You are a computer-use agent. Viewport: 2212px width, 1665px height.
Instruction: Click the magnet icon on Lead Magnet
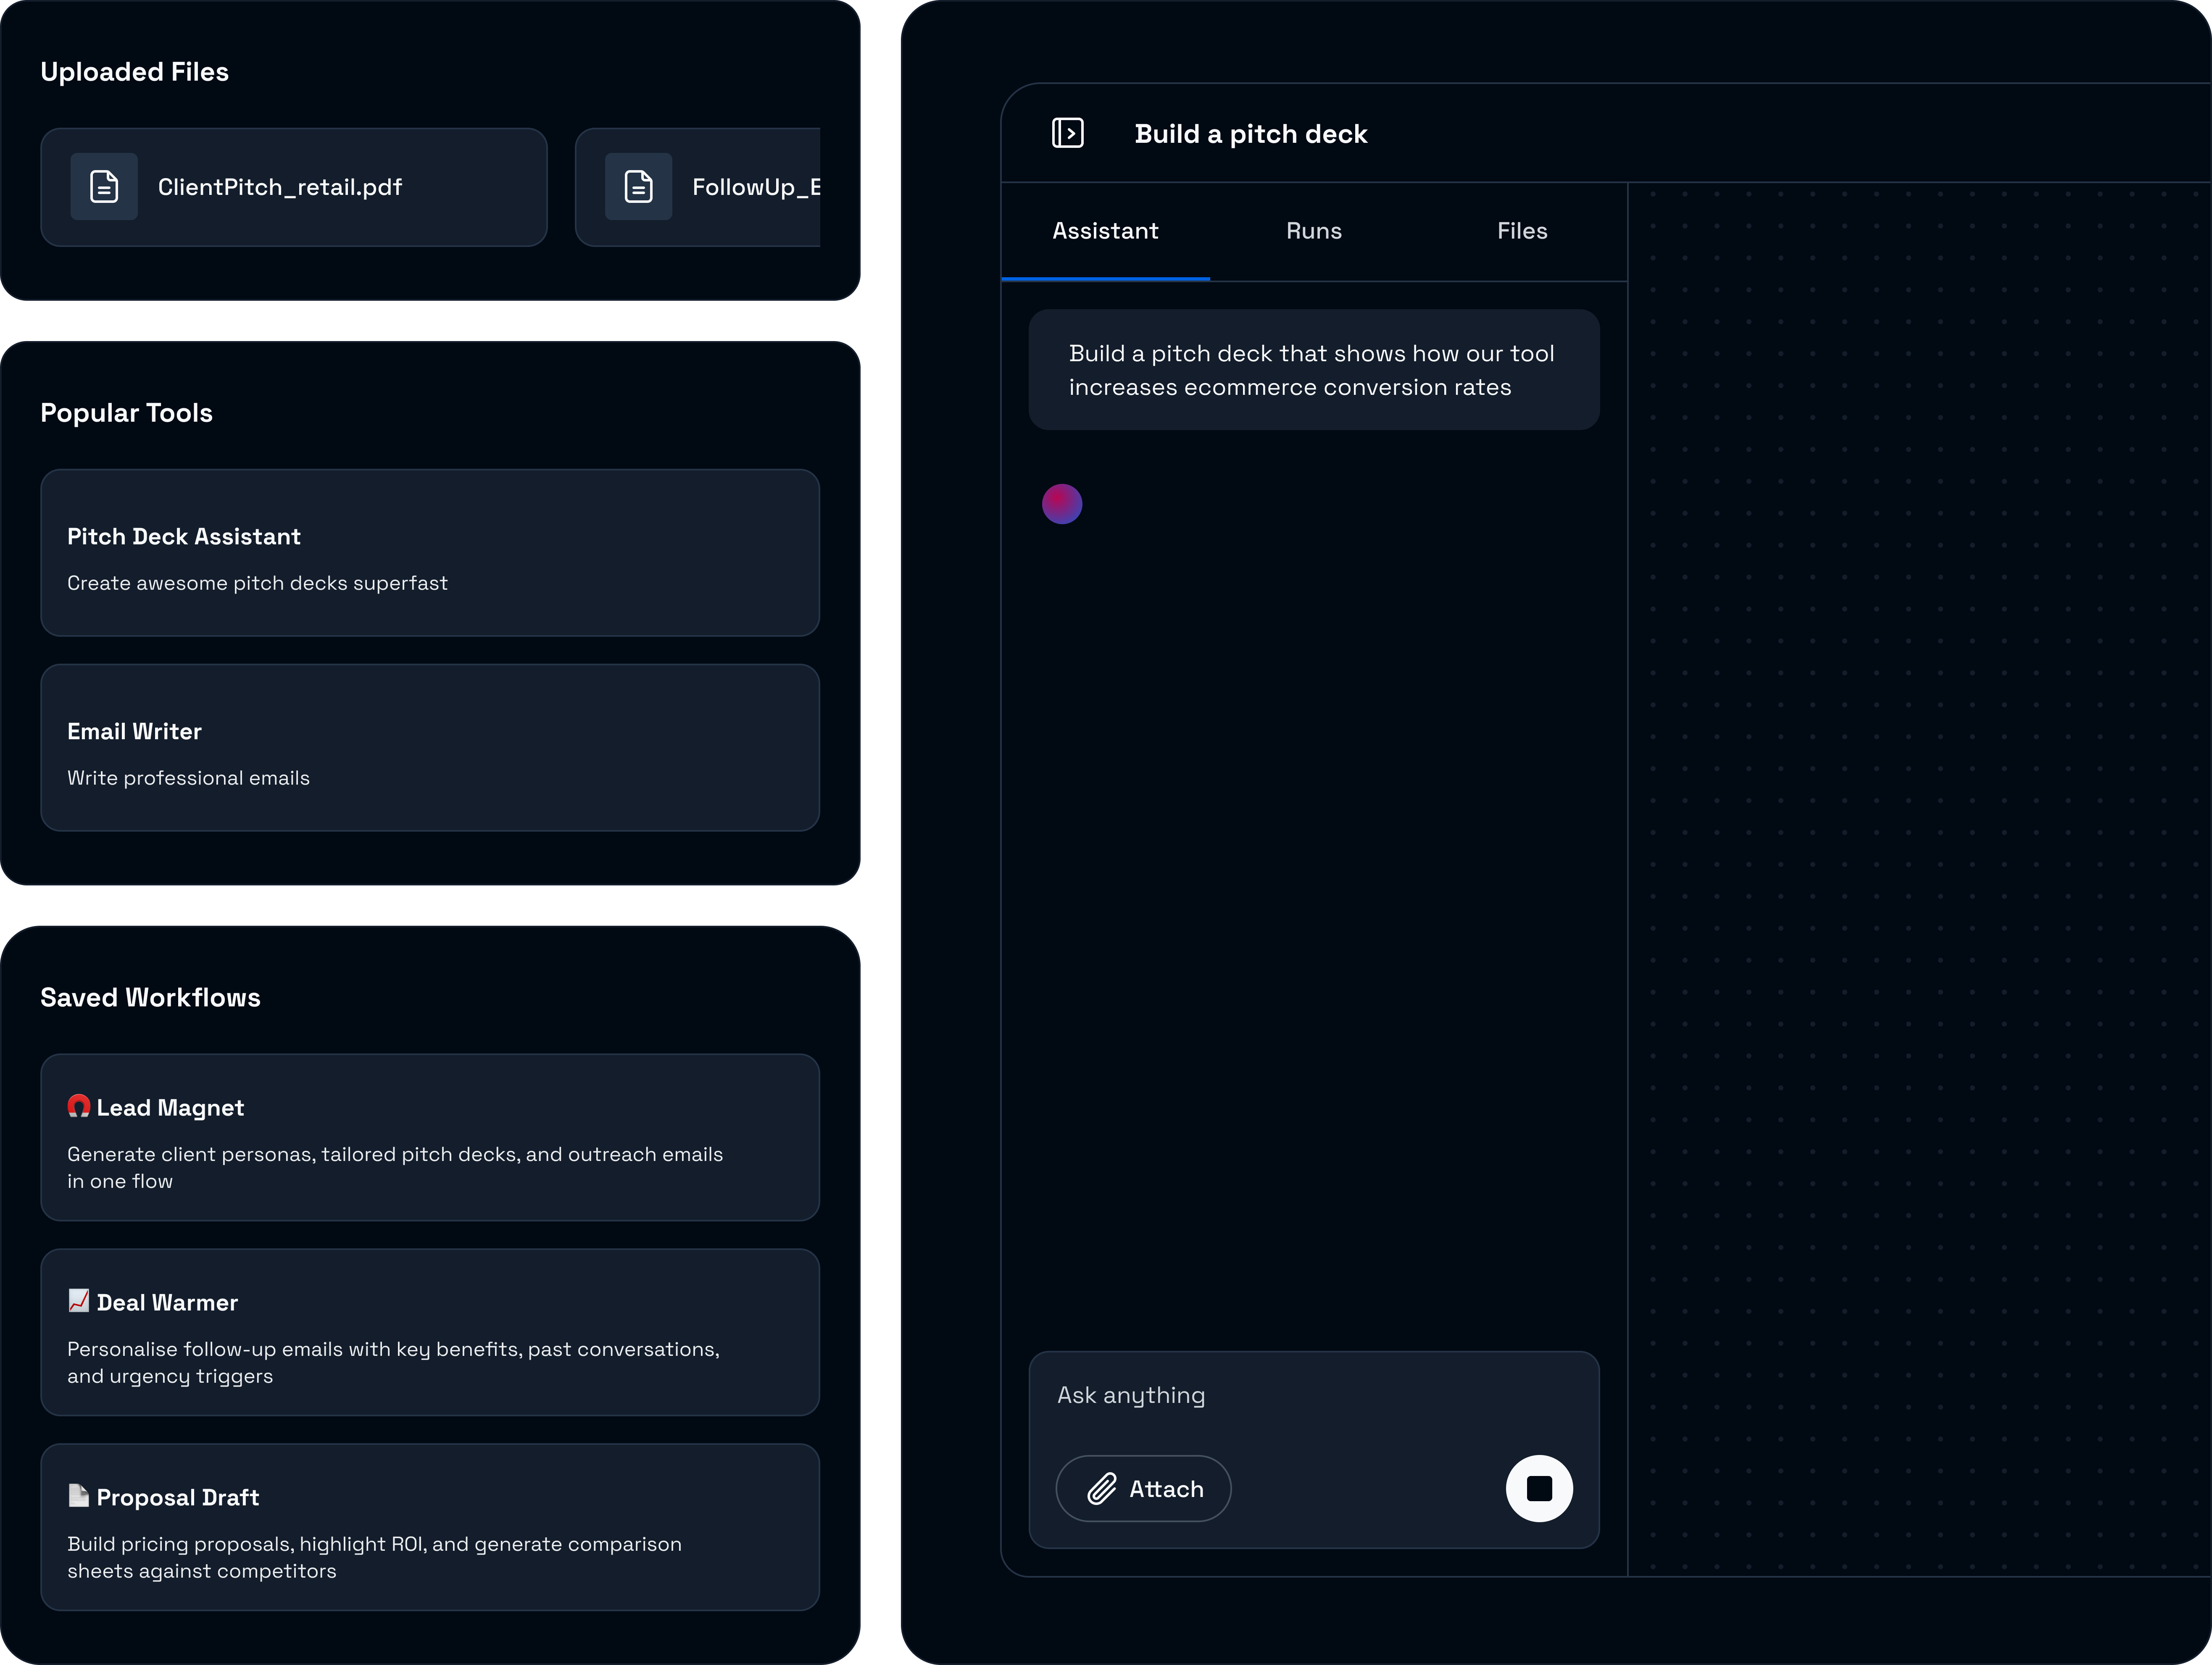tap(78, 1106)
